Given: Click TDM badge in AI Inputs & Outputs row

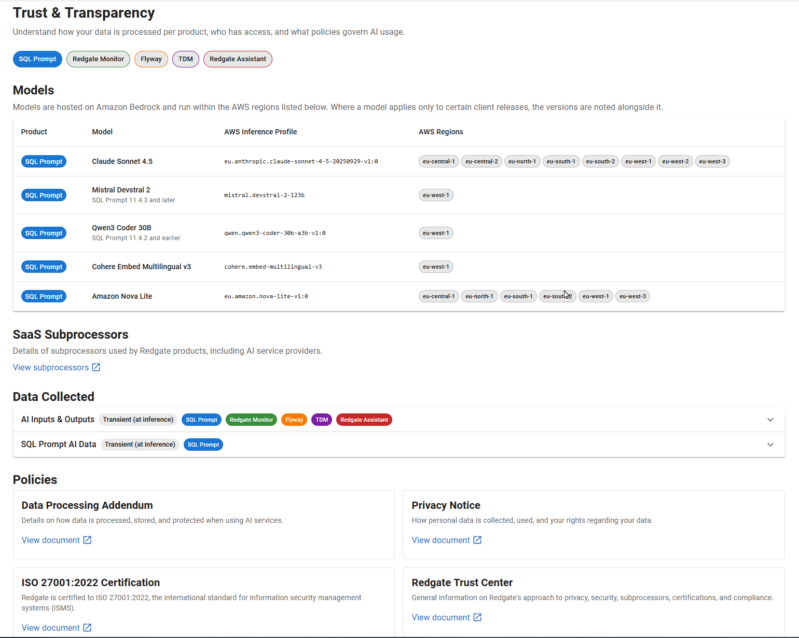Looking at the screenshot, I should pyautogui.click(x=322, y=420).
